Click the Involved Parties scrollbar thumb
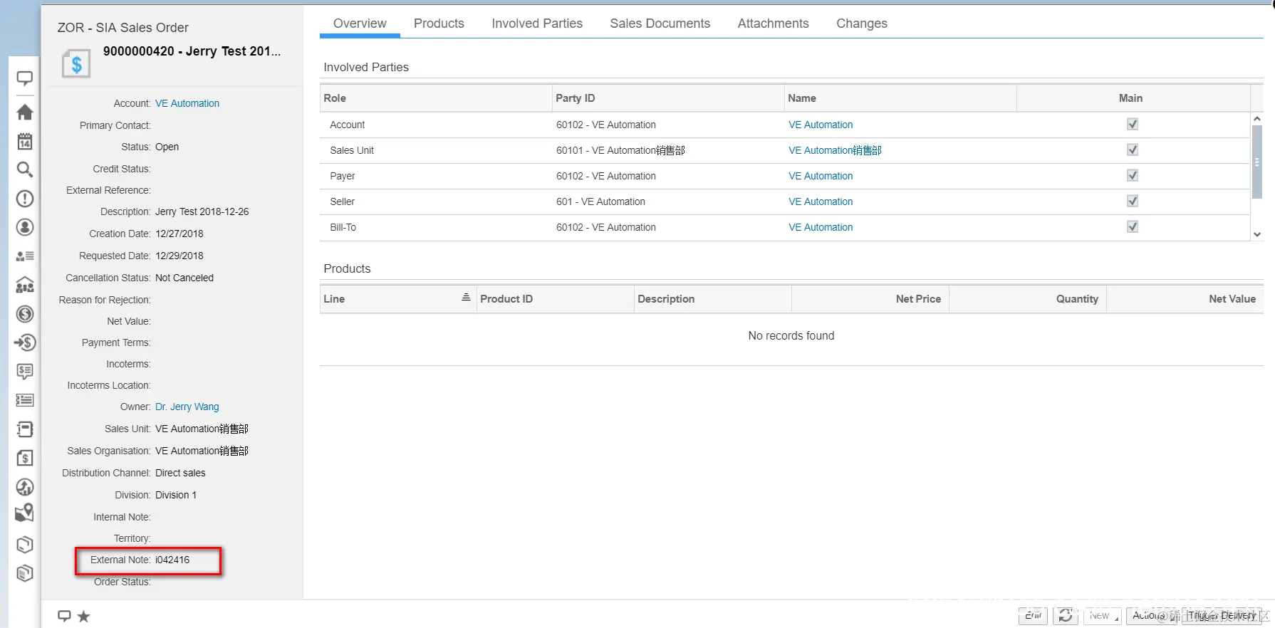 pos(1257,162)
